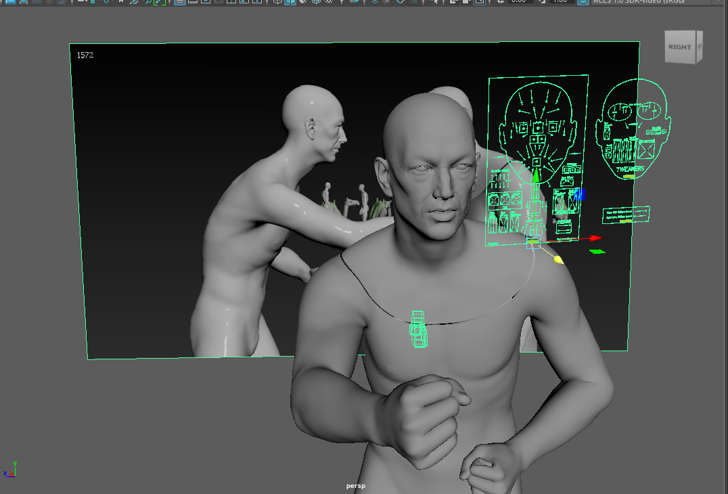
Task: Toggle the grid display in panel toolbar
Action: pyautogui.click(x=180, y=1)
